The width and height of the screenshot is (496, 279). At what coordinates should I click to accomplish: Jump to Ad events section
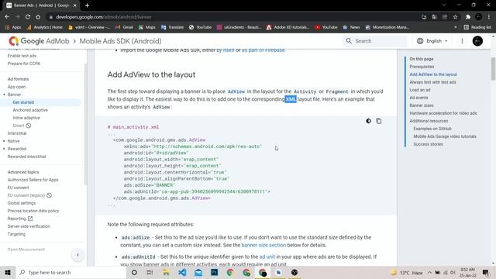point(418,98)
